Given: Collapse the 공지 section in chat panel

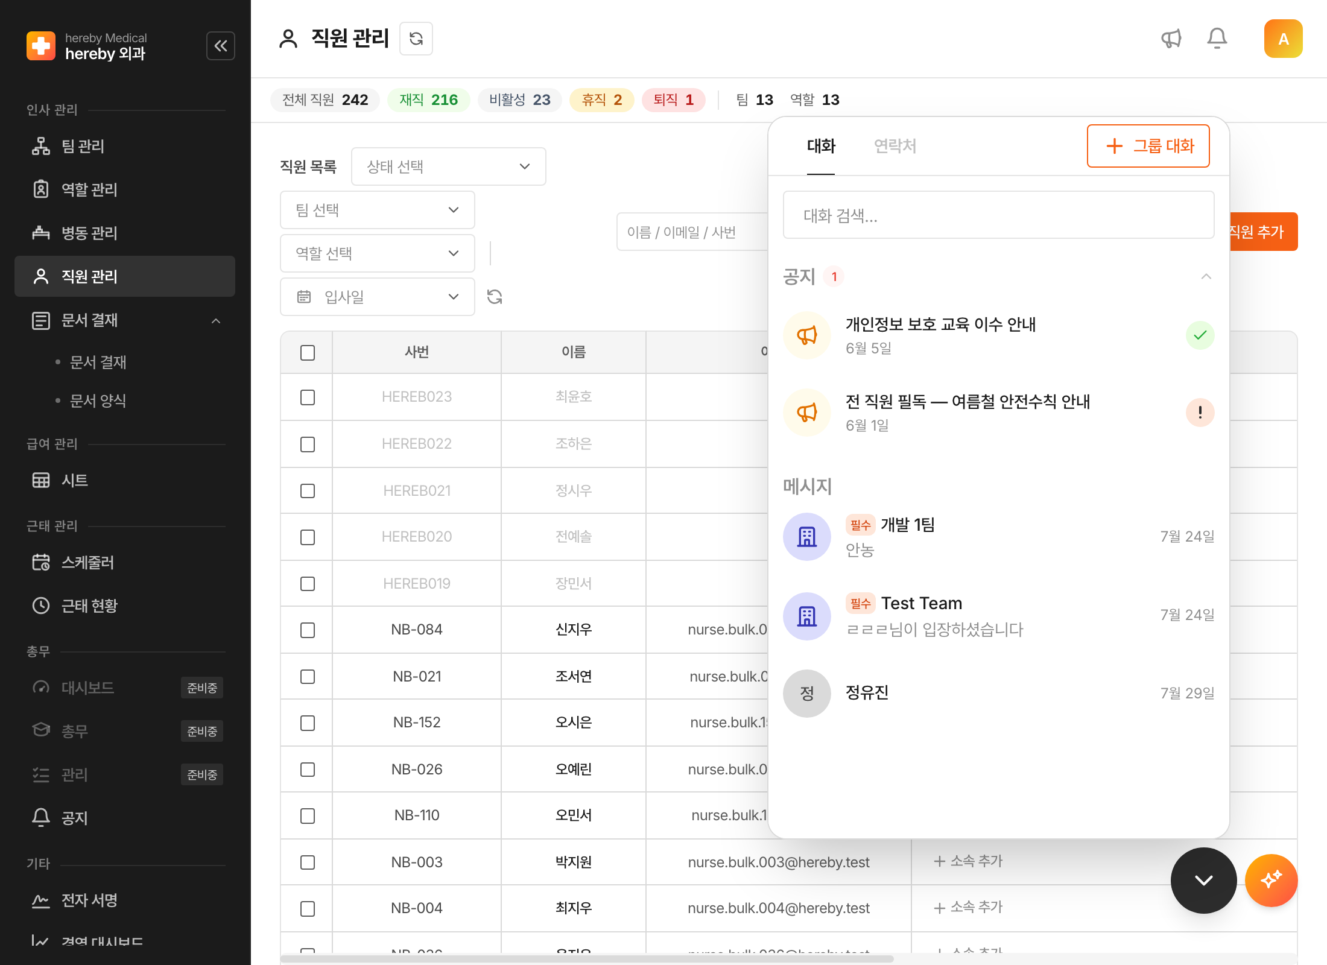Looking at the screenshot, I should point(1206,276).
